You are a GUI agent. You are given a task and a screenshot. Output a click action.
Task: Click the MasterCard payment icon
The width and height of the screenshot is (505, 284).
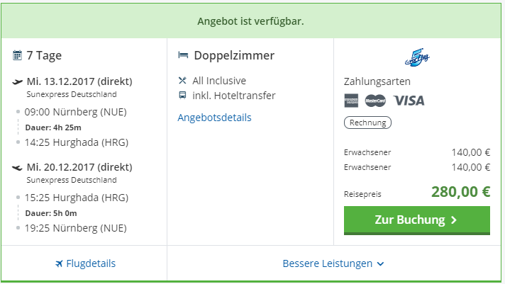375,101
